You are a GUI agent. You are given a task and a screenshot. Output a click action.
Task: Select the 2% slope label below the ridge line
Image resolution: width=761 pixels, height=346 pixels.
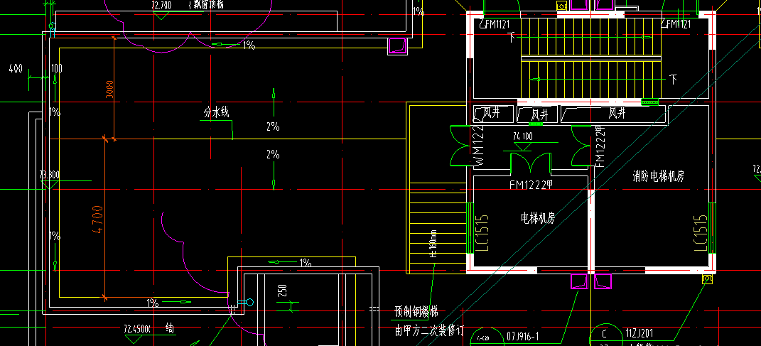[x=273, y=155]
